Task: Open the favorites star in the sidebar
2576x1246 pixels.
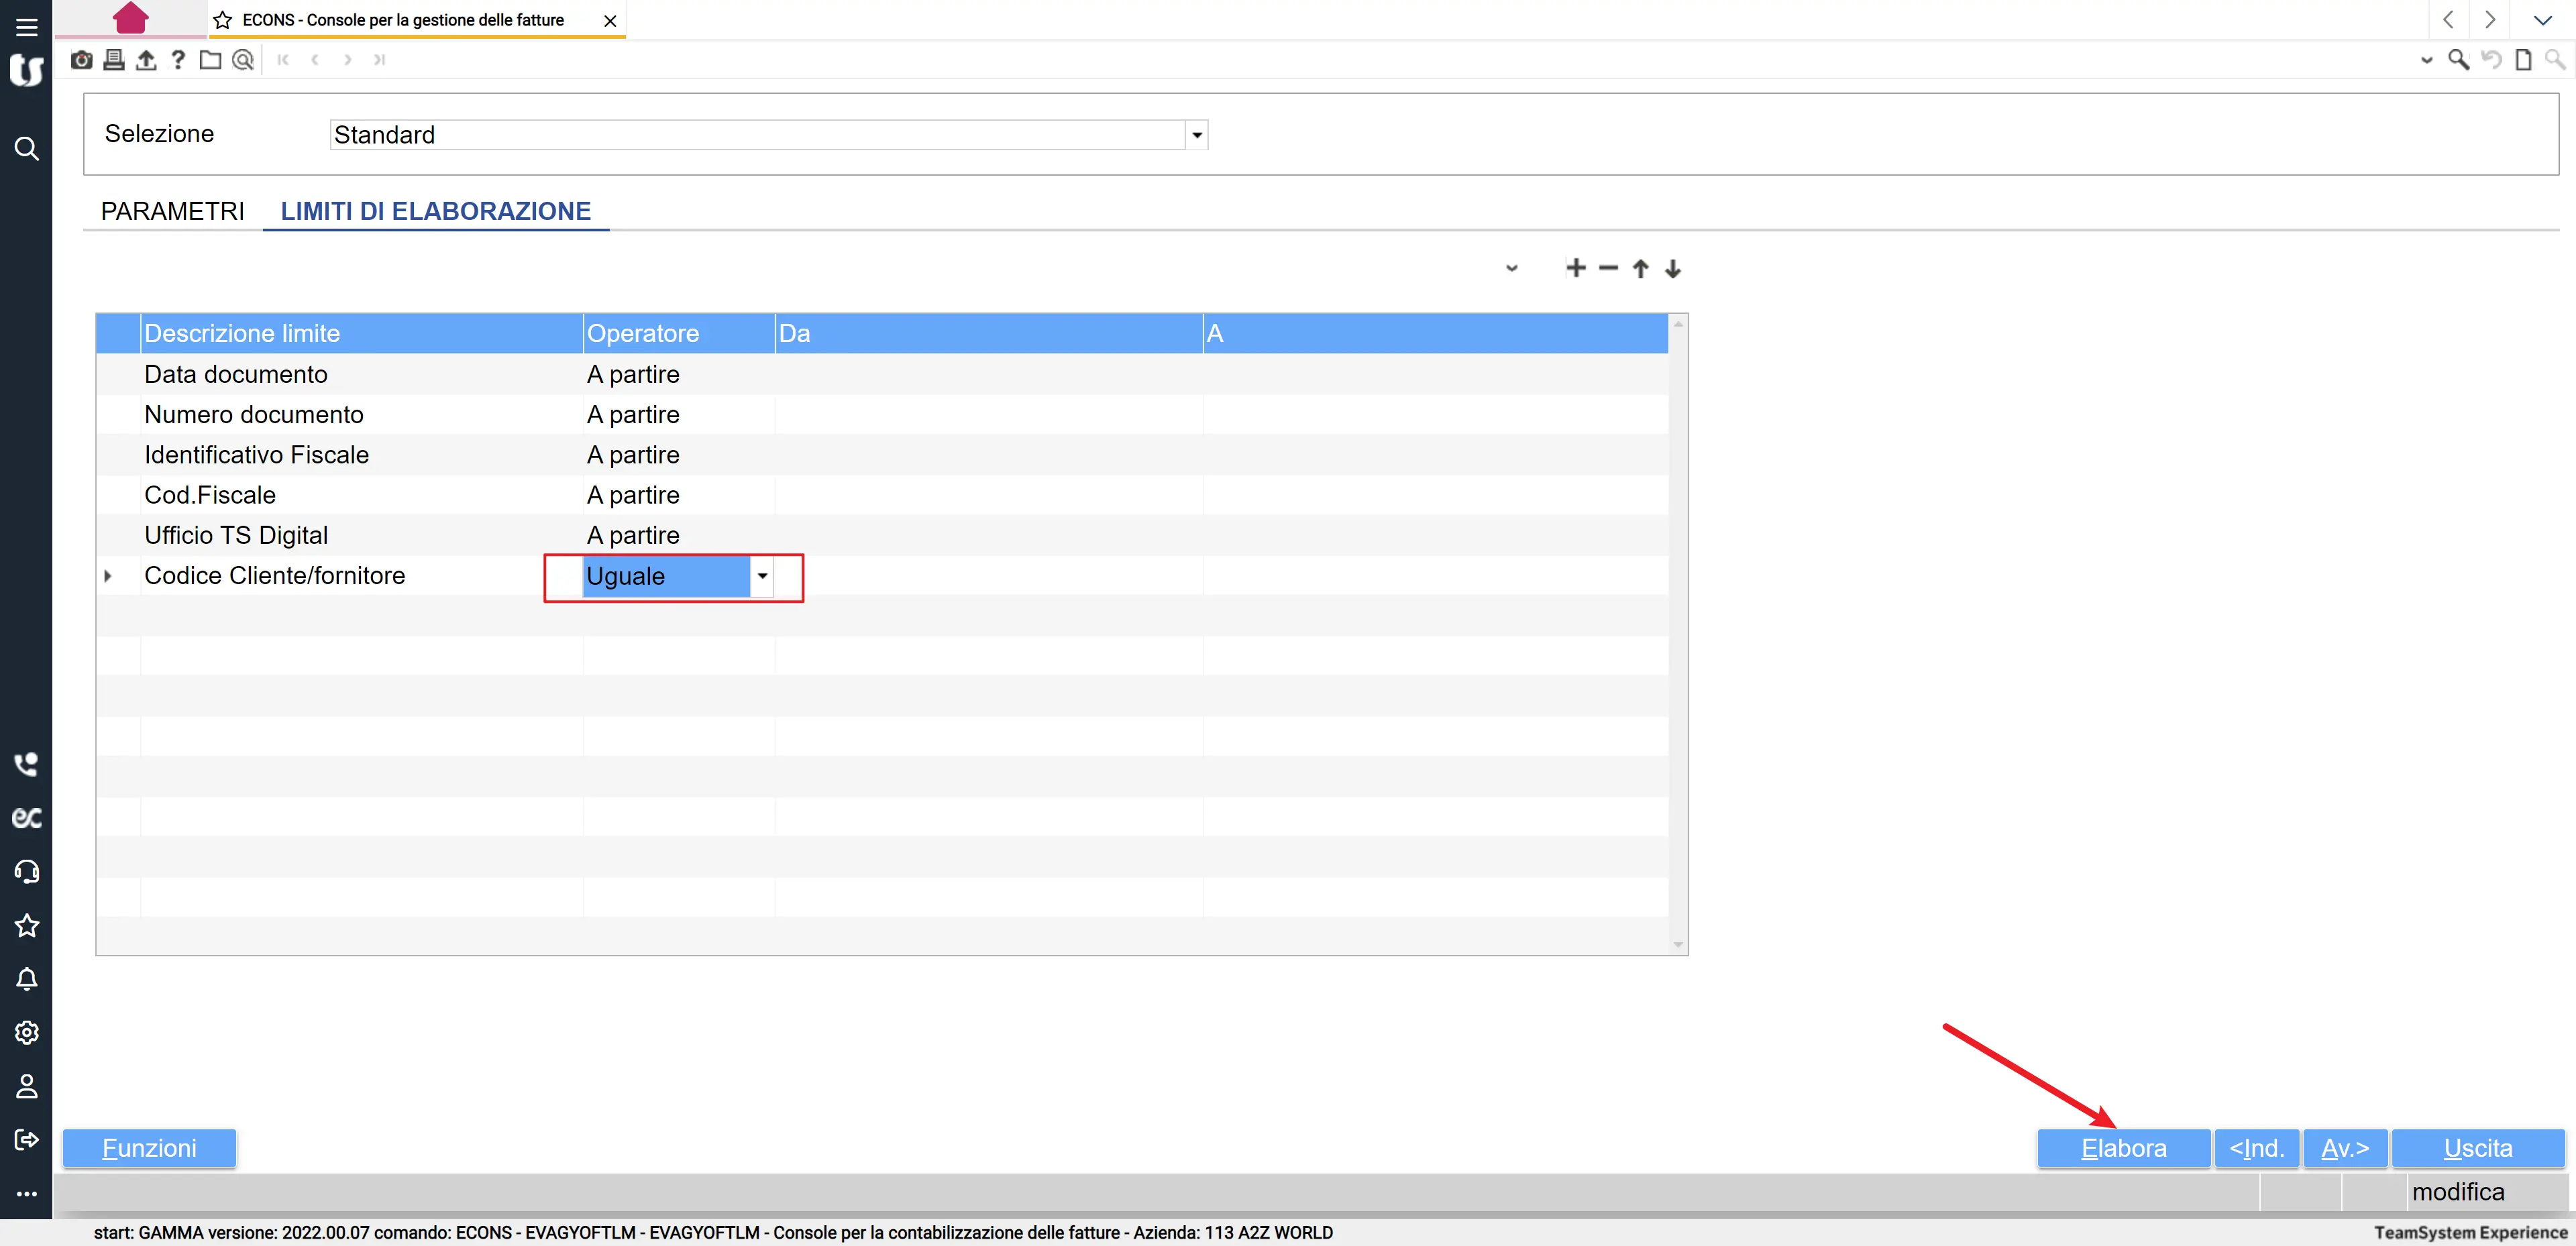Action: tap(27, 925)
